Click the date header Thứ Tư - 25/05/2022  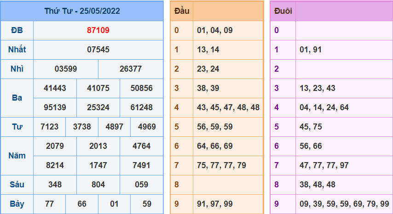[82, 11]
